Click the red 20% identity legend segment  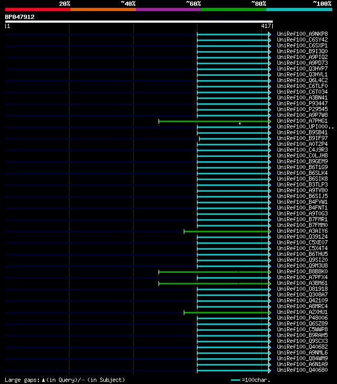point(38,9)
